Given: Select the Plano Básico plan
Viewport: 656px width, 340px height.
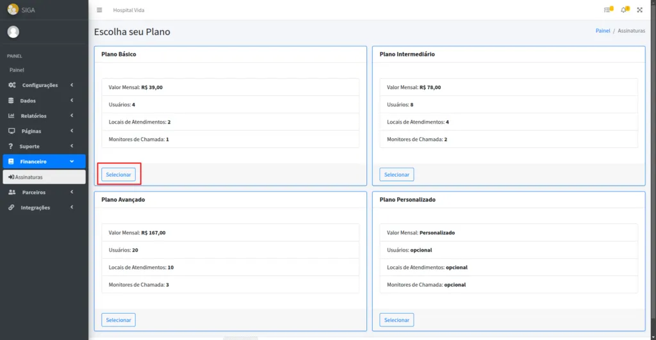Looking at the screenshot, I should click(x=119, y=174).
